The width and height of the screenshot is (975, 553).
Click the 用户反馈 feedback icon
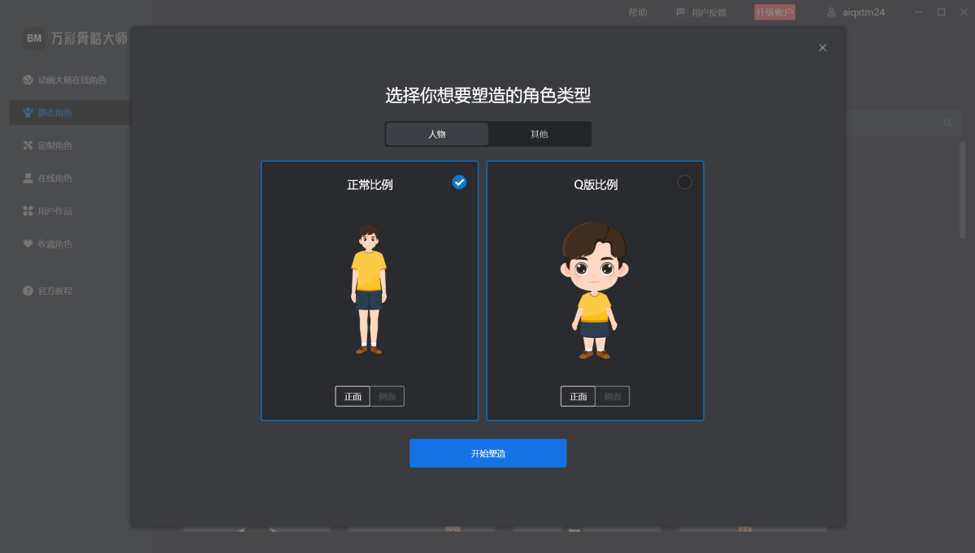click(681, 12)
